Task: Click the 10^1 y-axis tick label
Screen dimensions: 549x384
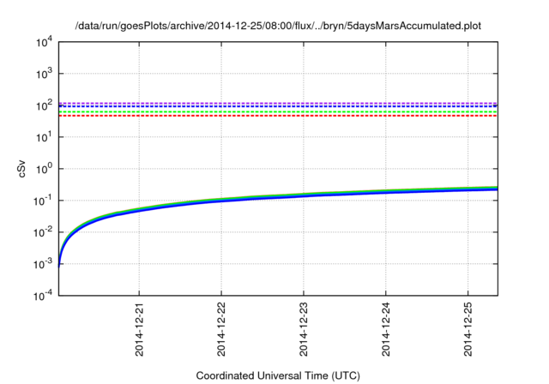Action: (44, 137)
